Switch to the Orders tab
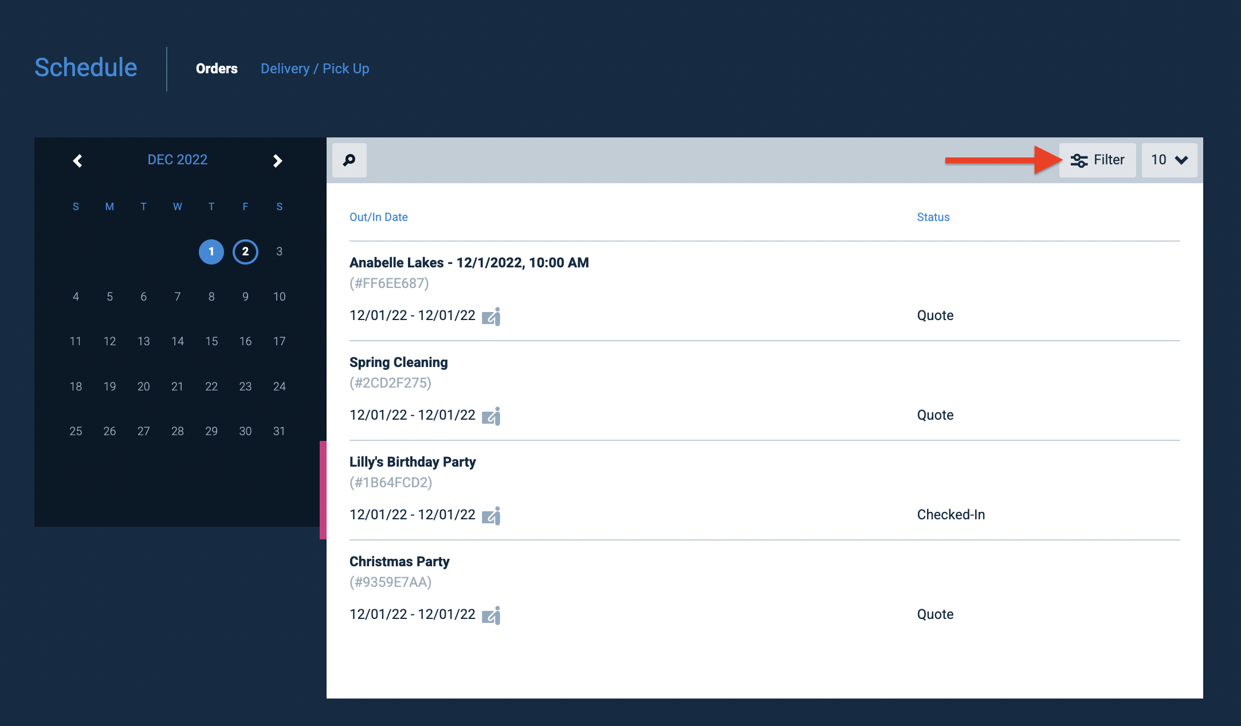The width and height of the screenshot is (1241, 726). pyautogui.click(x=217, y=69)
